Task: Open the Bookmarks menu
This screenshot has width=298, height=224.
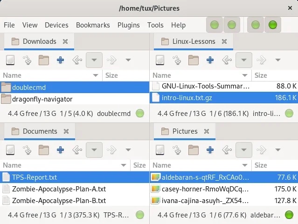Action: coord(93,25)
